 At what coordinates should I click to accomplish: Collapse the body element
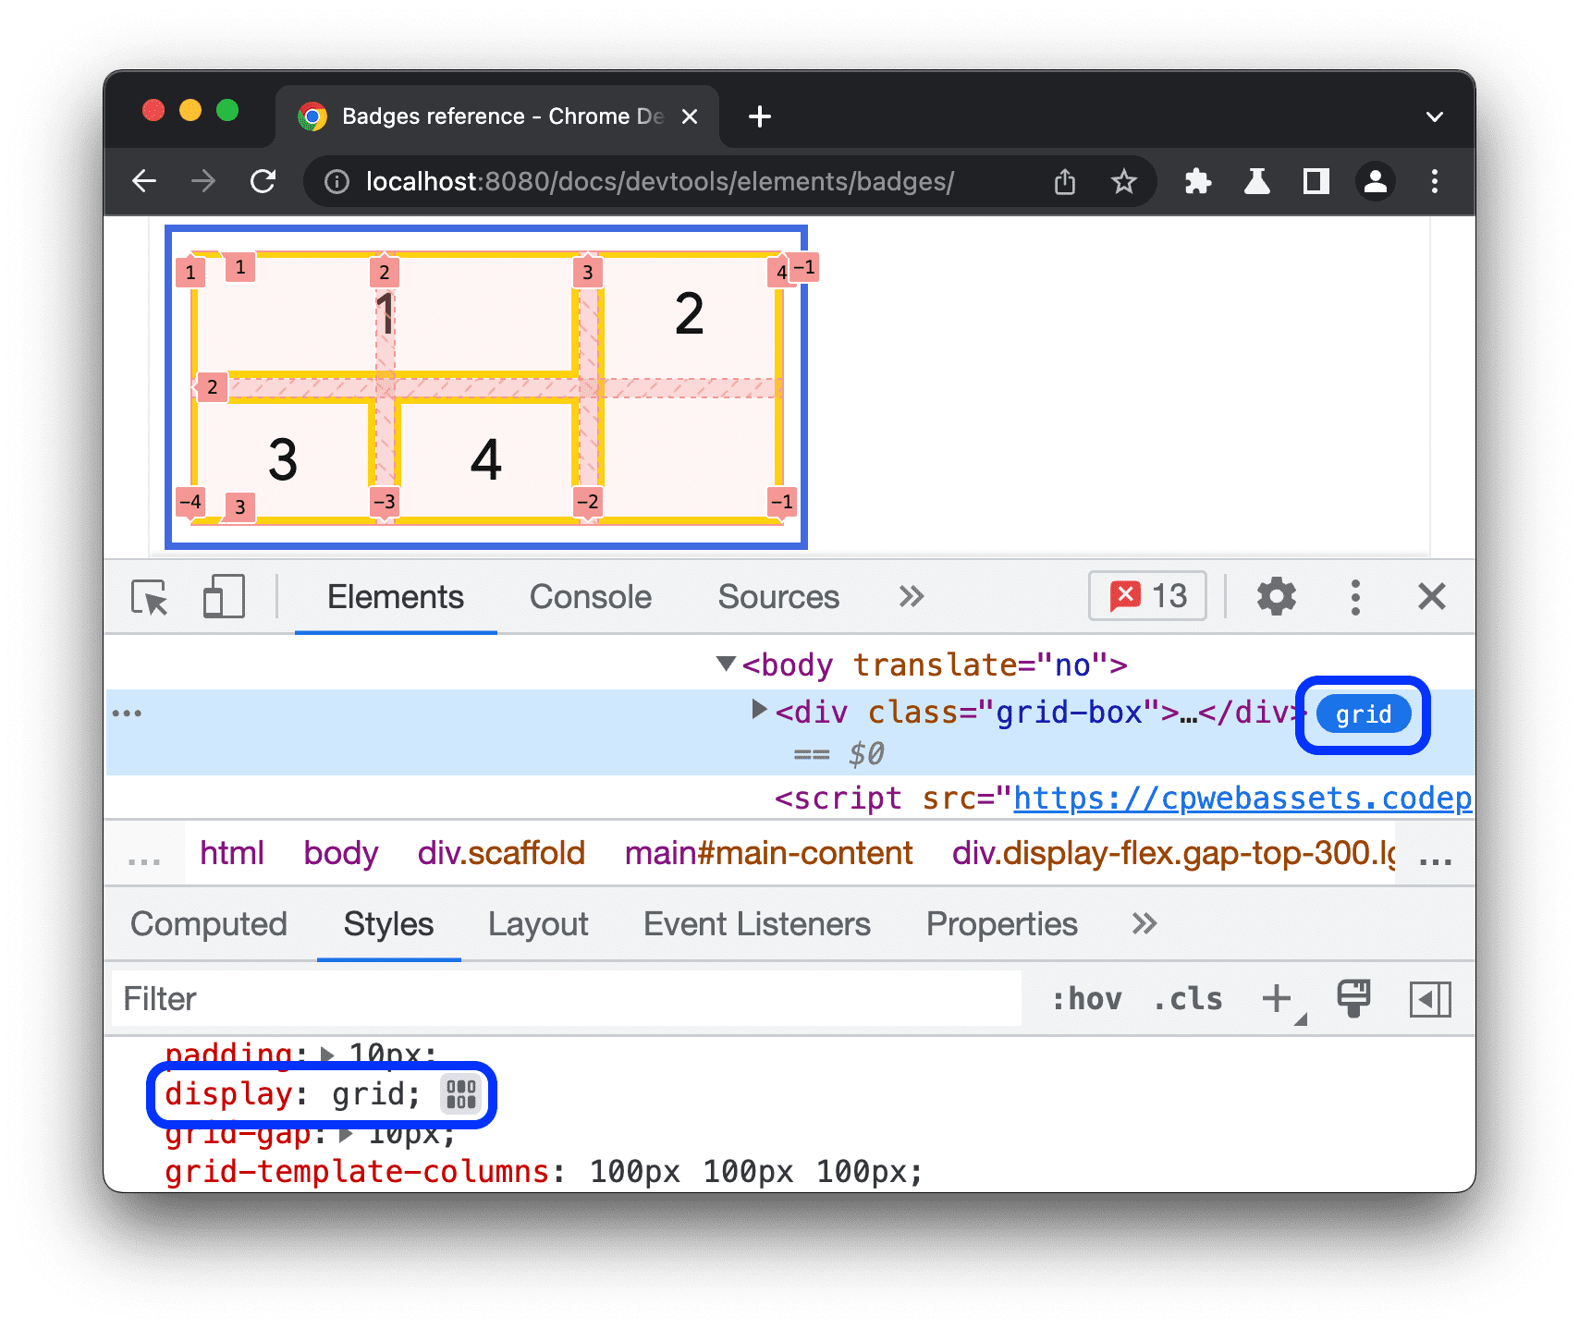point(727,664)
